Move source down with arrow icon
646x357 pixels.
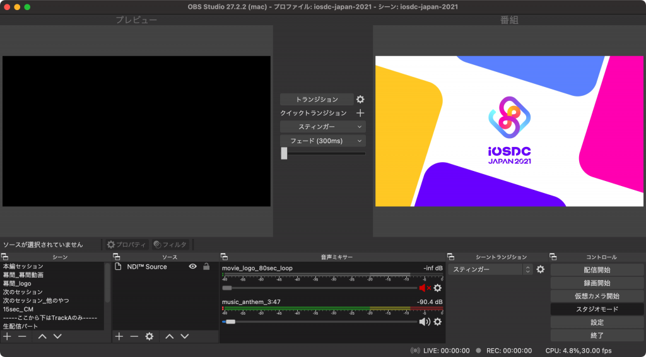click(185, 336)
